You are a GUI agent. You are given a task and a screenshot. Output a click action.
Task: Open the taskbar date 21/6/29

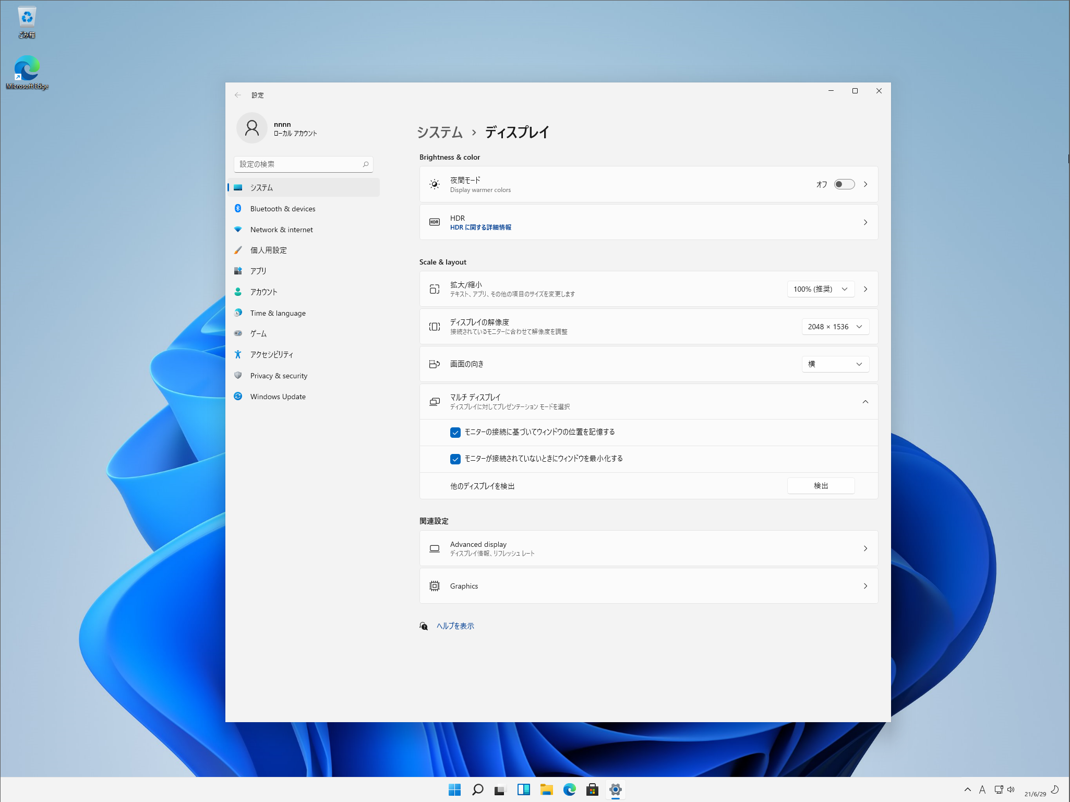coord(1035,794)
